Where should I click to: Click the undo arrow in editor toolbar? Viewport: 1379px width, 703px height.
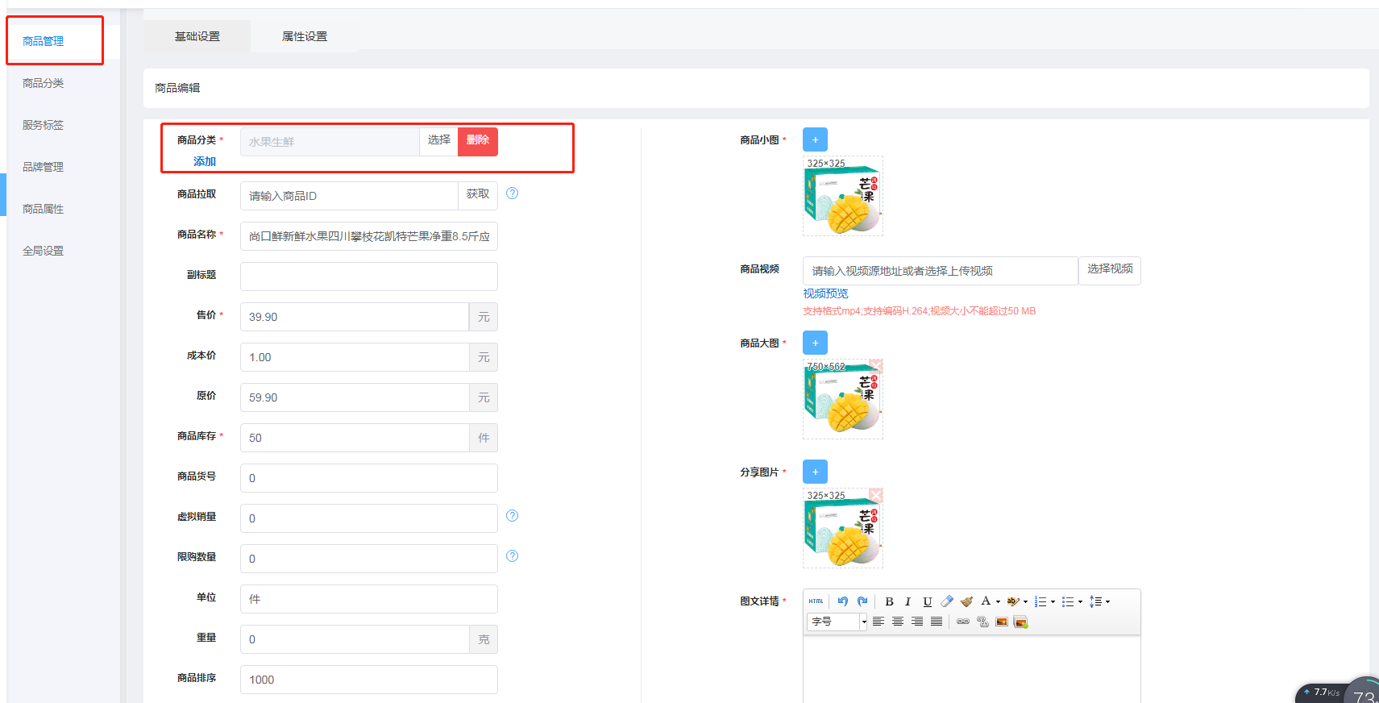coord(843,601)
